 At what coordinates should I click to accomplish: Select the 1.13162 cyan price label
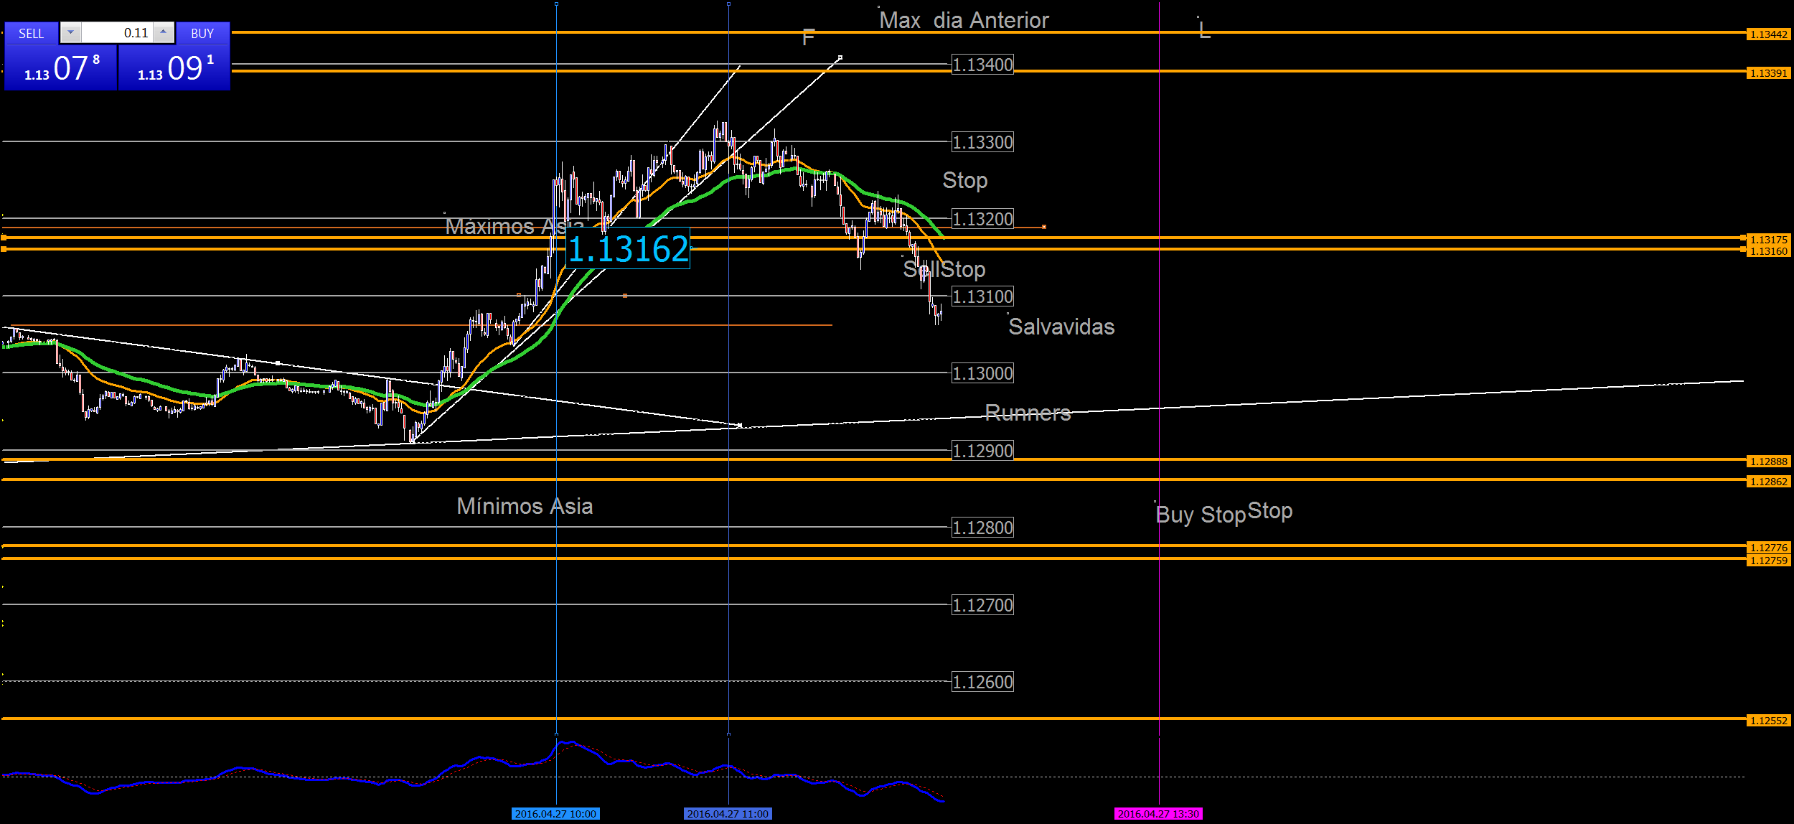[628, 249]
